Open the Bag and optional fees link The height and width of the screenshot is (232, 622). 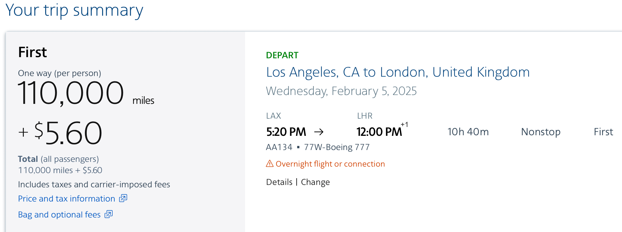pyautogui.click(x=59, y=215)
